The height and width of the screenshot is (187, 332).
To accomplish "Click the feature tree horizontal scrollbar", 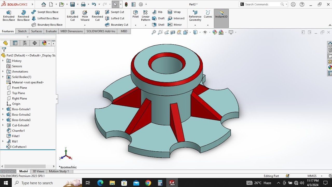I will (25, 166).
